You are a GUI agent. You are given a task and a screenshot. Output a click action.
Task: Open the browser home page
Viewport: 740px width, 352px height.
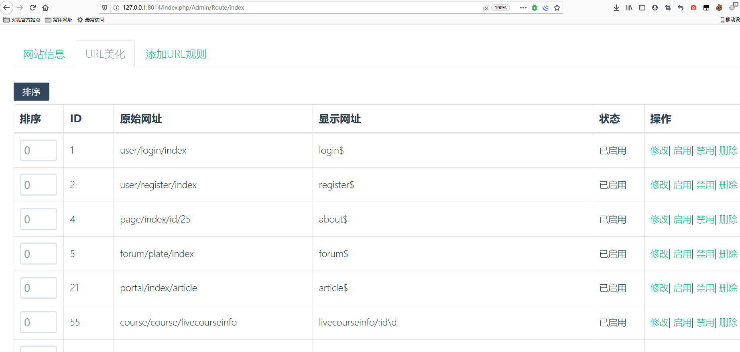coord(45,8)
